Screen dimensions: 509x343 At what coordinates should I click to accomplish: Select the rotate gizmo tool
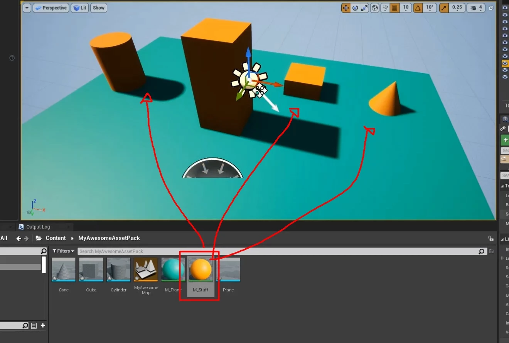tap(355, 8)
